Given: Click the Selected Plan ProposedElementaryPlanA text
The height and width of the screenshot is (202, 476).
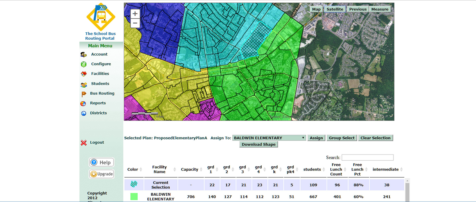Looking at the screenshot, I should tap(166, 138).
